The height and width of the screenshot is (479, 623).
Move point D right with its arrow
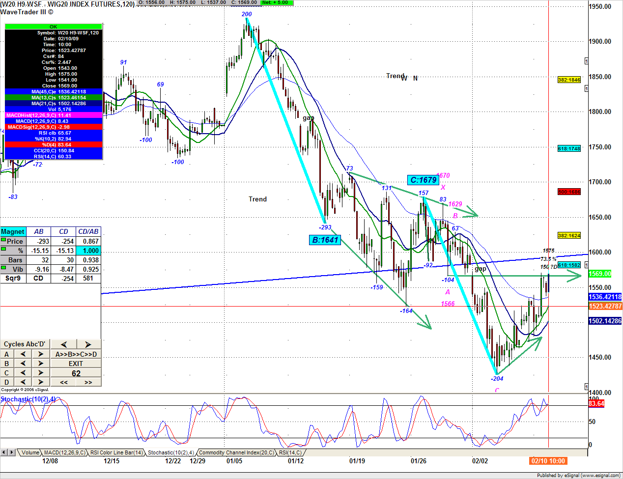point(41,382)
